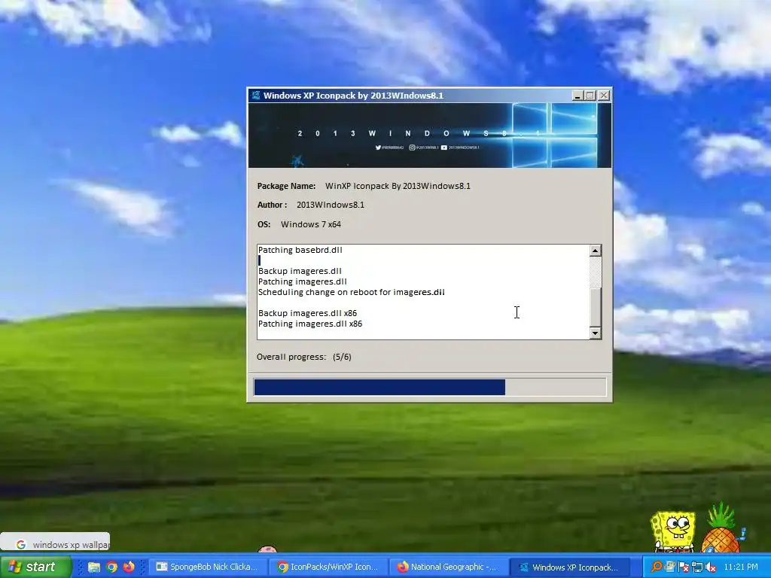Click the orange magnifier tray icon

click(657, 567)
